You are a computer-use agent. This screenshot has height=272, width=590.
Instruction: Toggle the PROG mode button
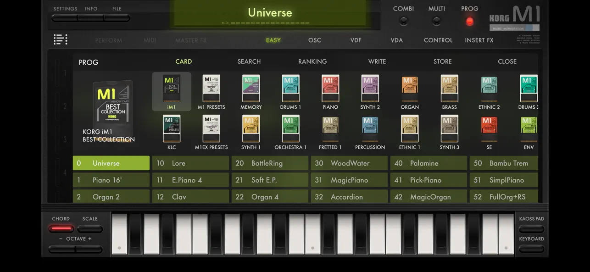(469, 21)
